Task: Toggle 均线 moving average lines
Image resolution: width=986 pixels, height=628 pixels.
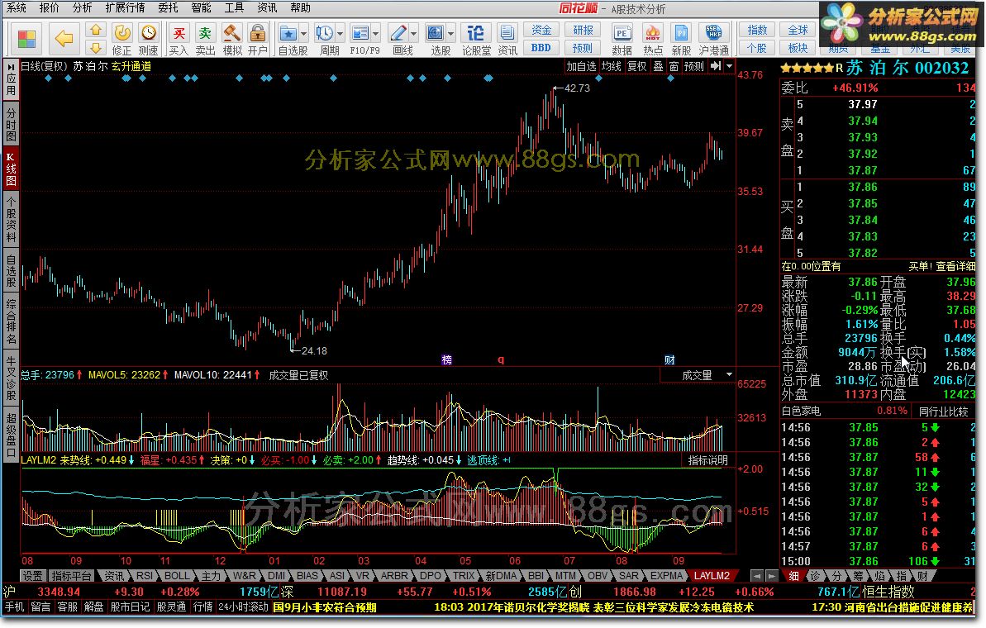Action: tap(611, 66)
